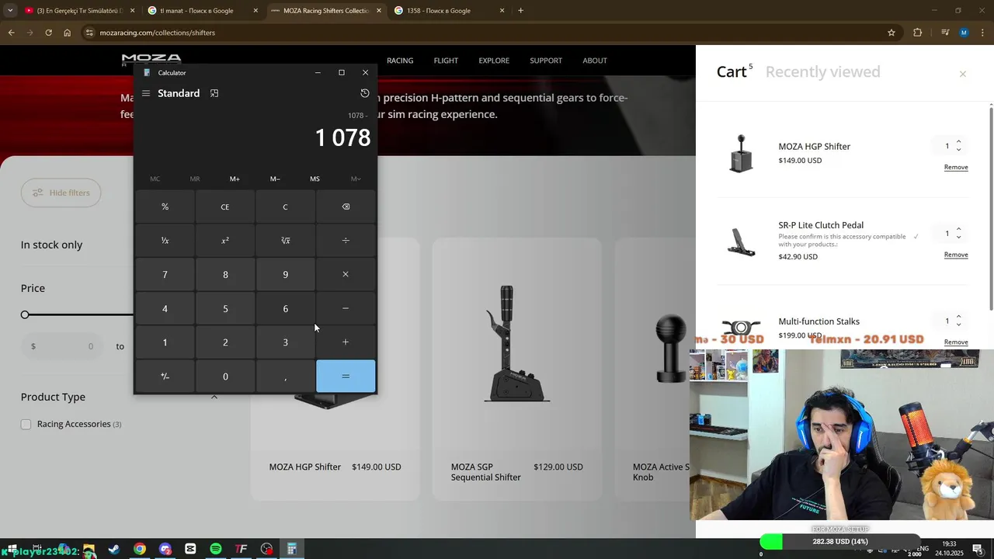This screenshot has height=559, width=994.
Task: Click the plus/minus sign toggle key
Action: (x=165, y=376)
